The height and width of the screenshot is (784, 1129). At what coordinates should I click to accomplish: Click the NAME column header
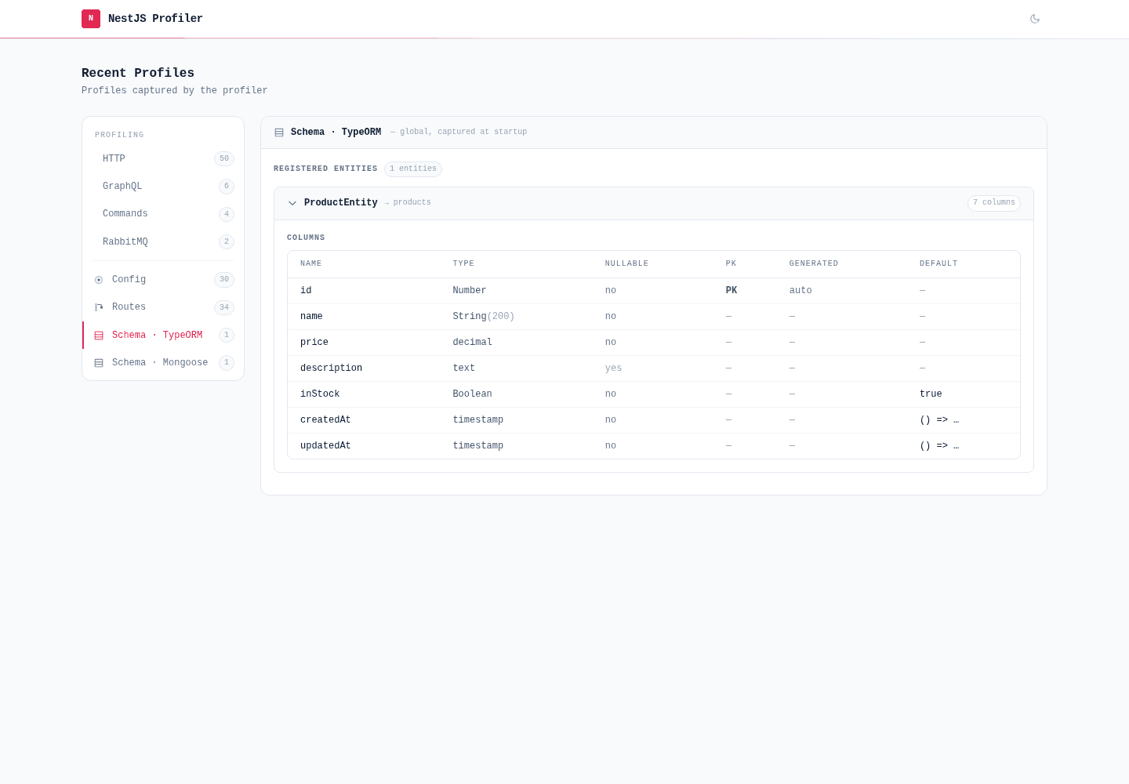click(x=311, y=263)
